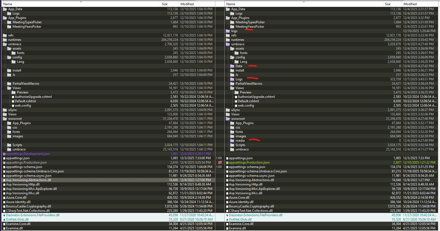Click Dazinator.Extensions.FileProviders.dll file icon in left pane
Image resolution: width=440 pixels, height=231 pixels.
pos(4,215)
